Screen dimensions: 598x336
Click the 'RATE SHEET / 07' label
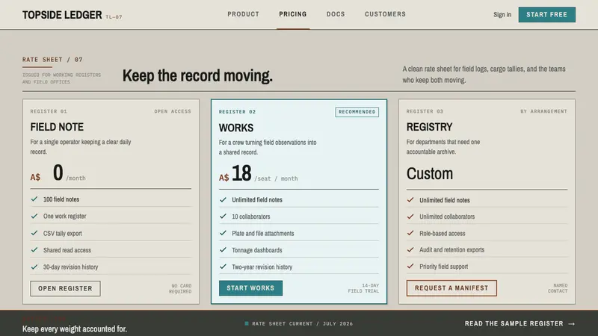[x=52, y=60]
